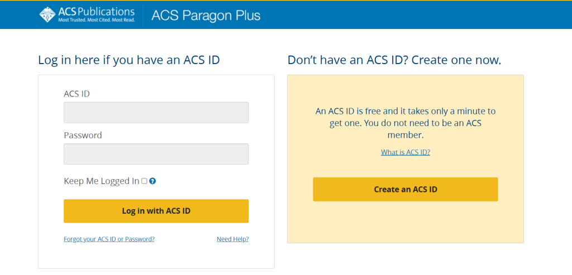Click the Most Trusted Most Cited tagline
The height and width of the screenshot is (275, 572).
click(96, 20)
